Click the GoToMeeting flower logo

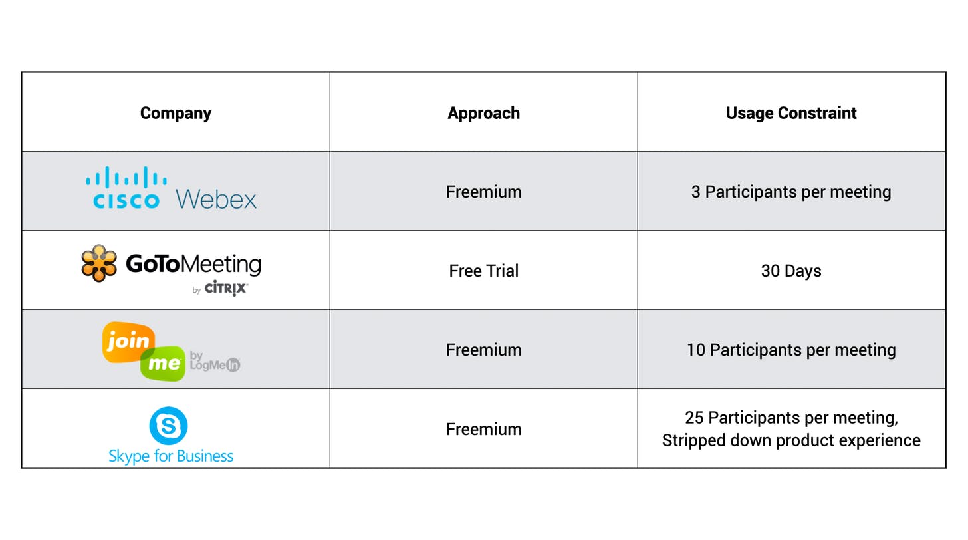click(x=99, y=263)
